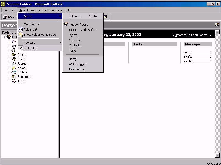The image size is (221, 165).
Task: Select the Sent Items label in Folder List
Action: tap(24, 77)
